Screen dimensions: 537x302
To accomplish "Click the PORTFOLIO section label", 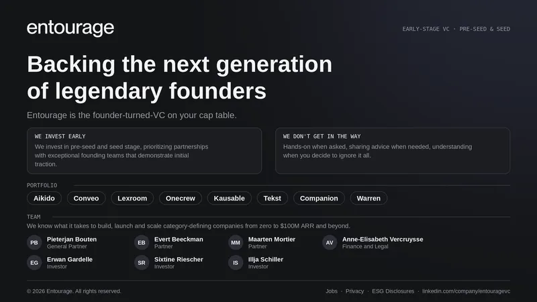I will tap(42, 185).
